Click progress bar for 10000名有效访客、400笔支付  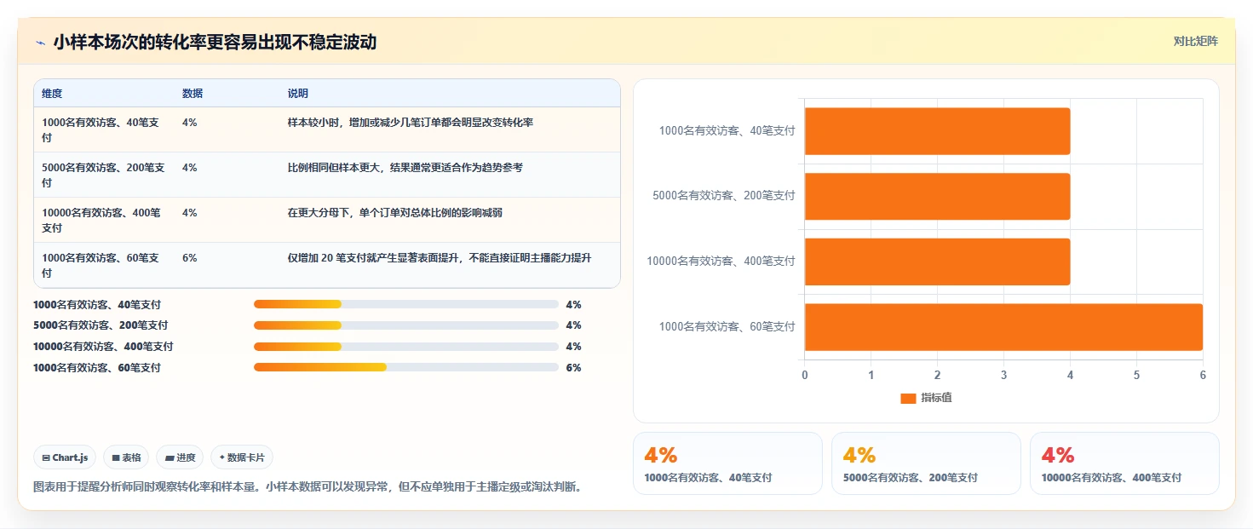(405, 347)
